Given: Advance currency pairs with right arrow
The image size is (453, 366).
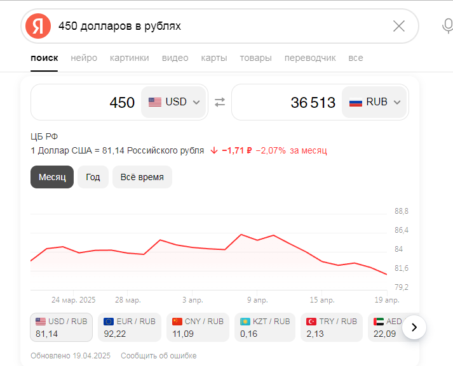Looking at the screenshot, I should tap(414, 327).
